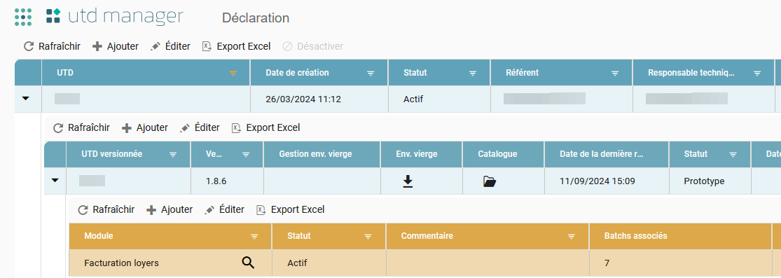Download the Env. vierge file
The image size is (781, 278).
click(x=408, y=181)
